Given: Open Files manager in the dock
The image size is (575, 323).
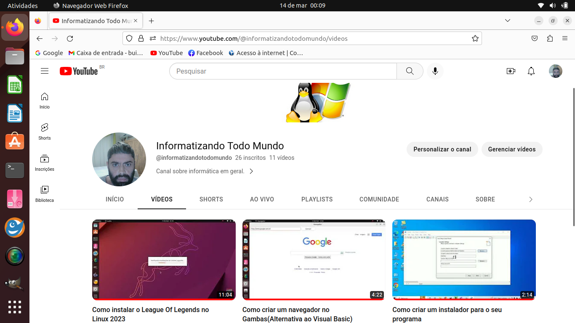Looking at the screenshot, I should pyautogui.click(x=15, y=56).
